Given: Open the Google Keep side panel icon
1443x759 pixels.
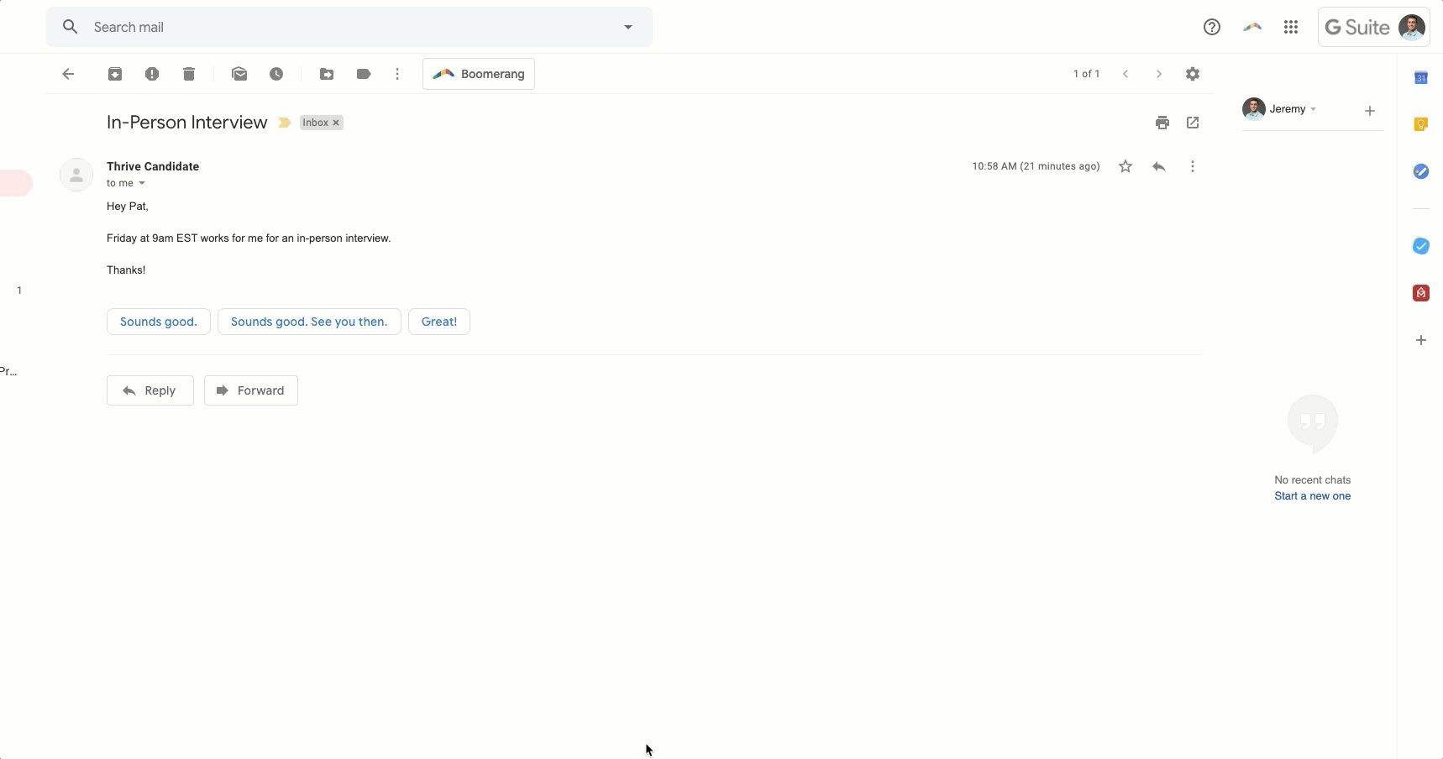Looking at the screenshot, I should tap(1421, 124).
